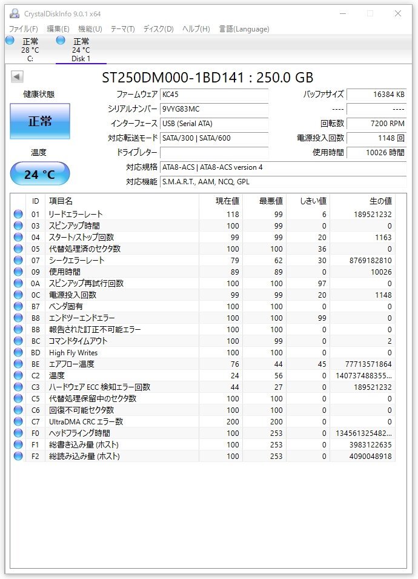Viewport: 418px width, 579px height.
Task: Click status orb for 05 代替処理済のセクタ数 row
Action: [18, 249]
